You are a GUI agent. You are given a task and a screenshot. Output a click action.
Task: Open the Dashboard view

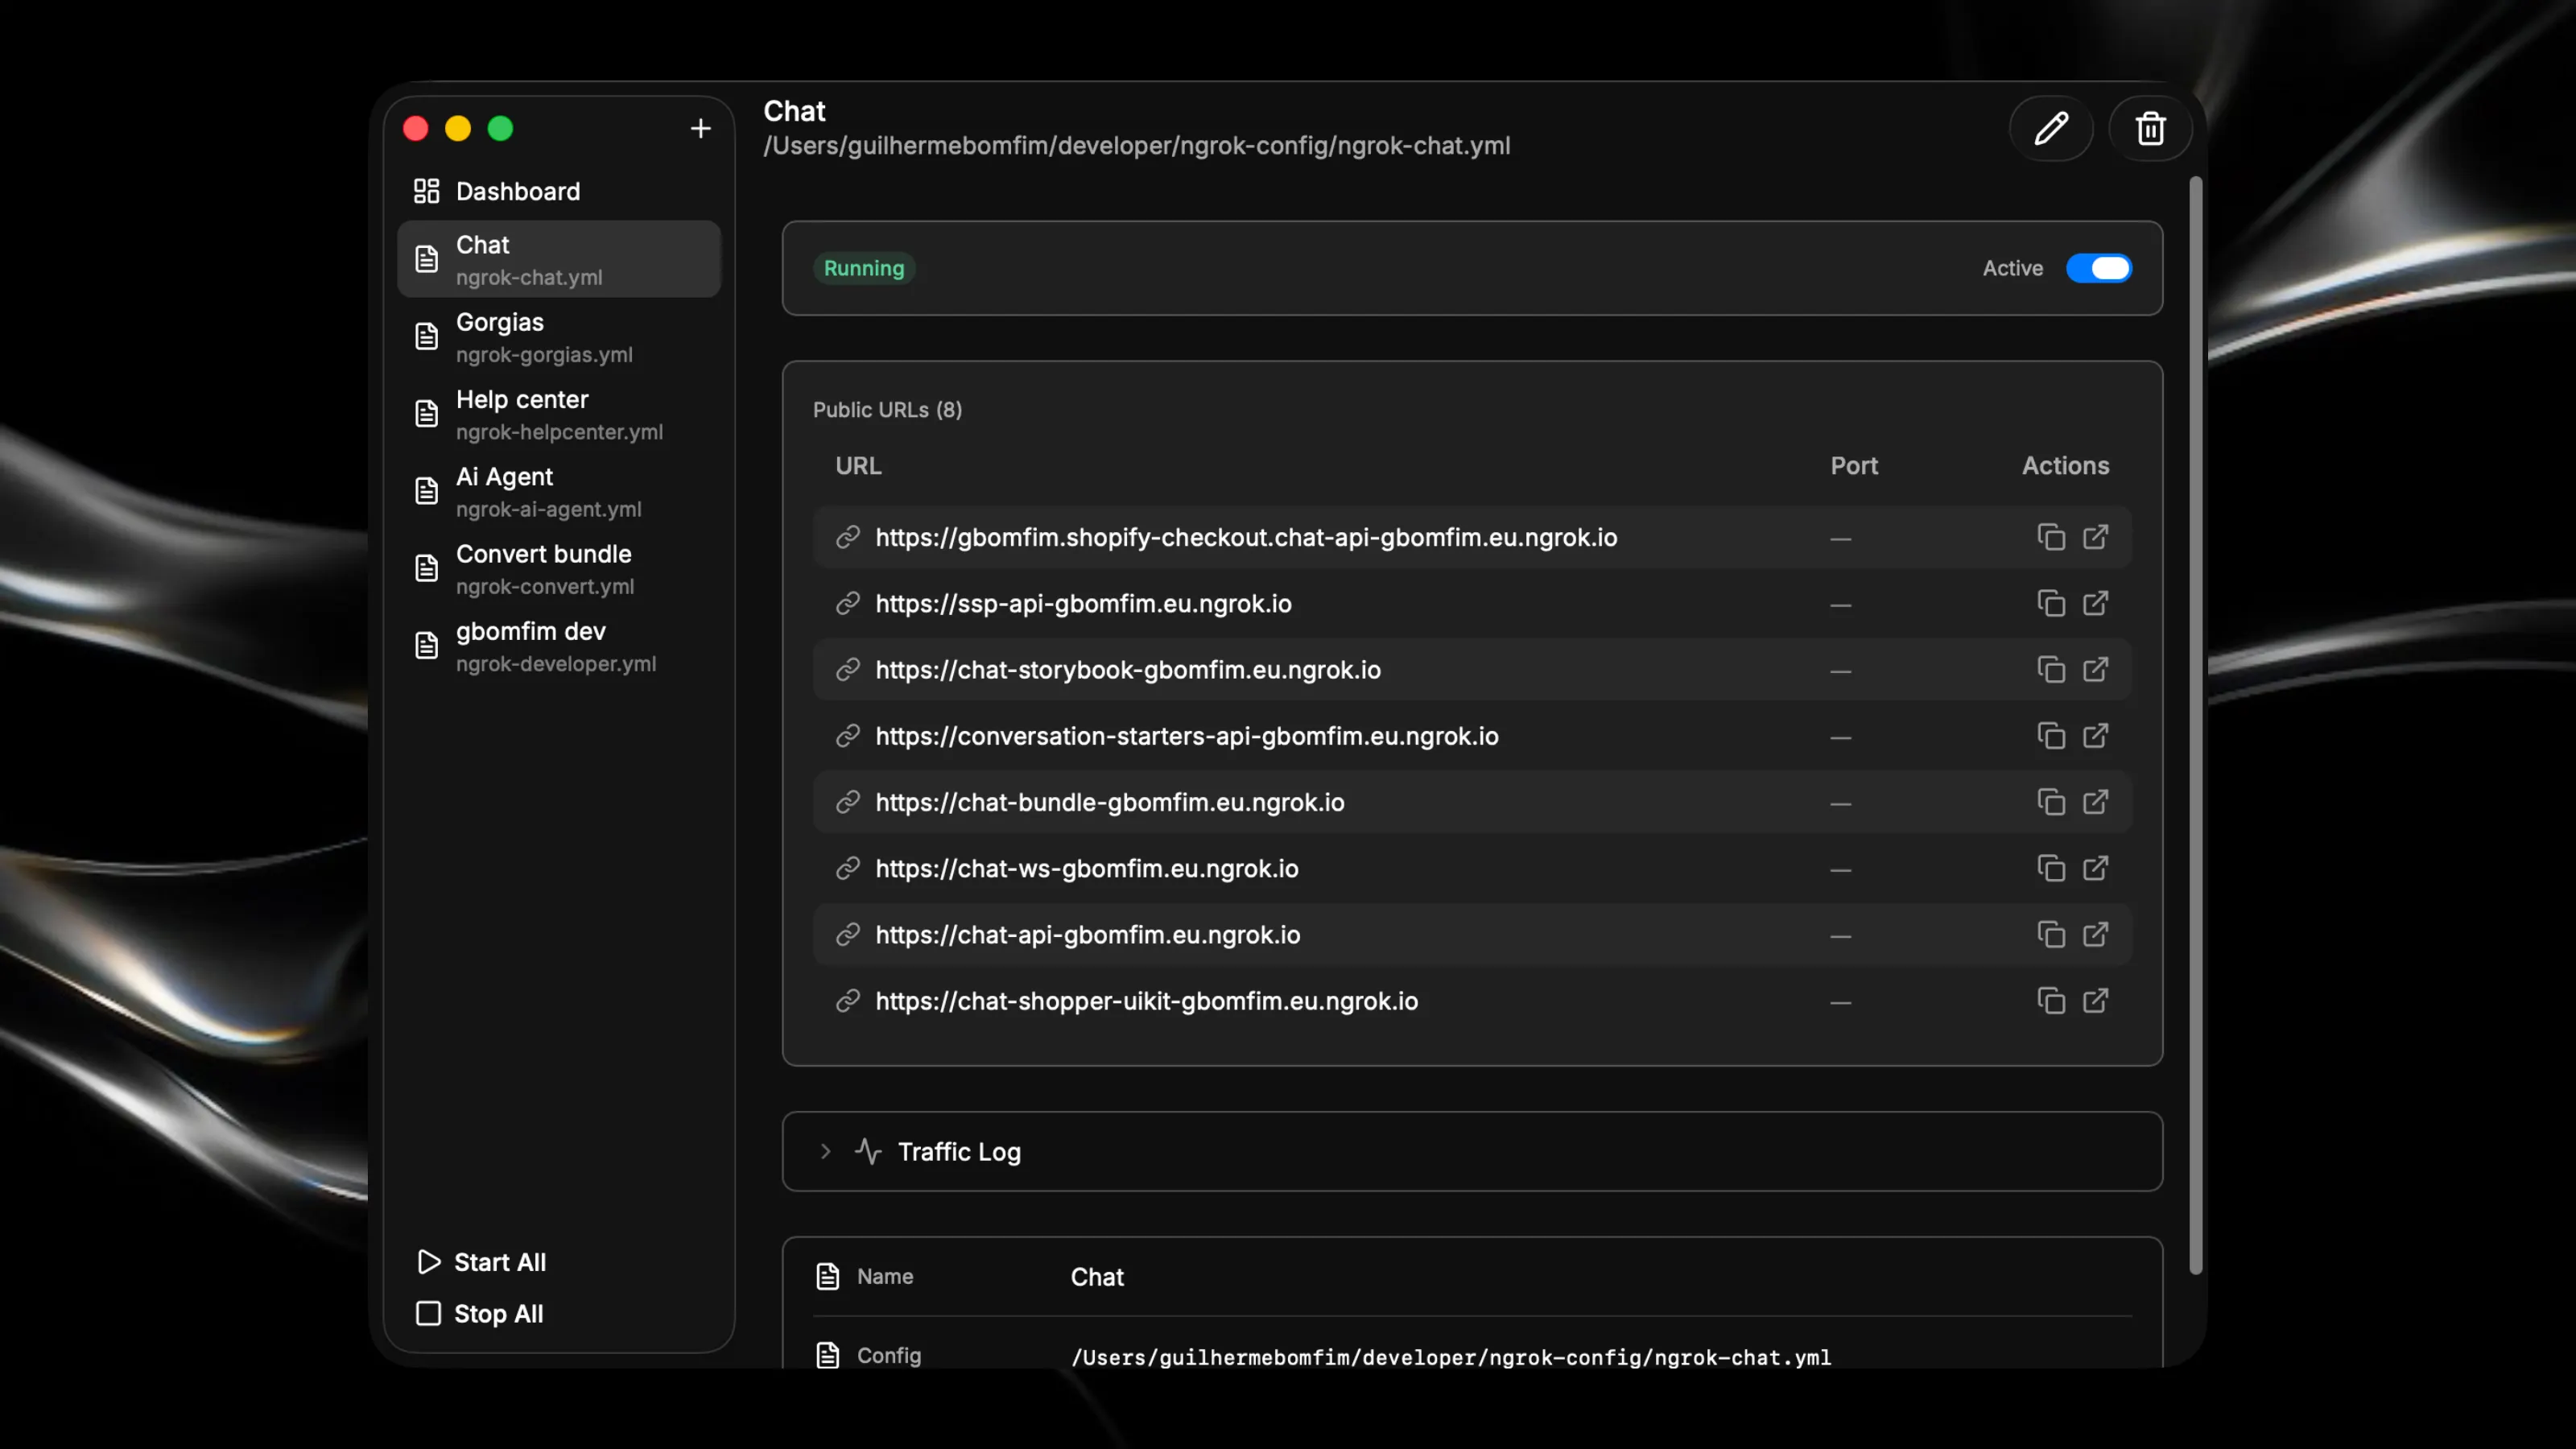click(558, 191)
